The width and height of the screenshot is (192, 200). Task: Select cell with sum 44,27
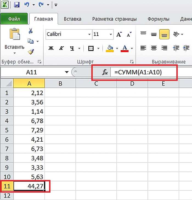(x=29, y=186)
